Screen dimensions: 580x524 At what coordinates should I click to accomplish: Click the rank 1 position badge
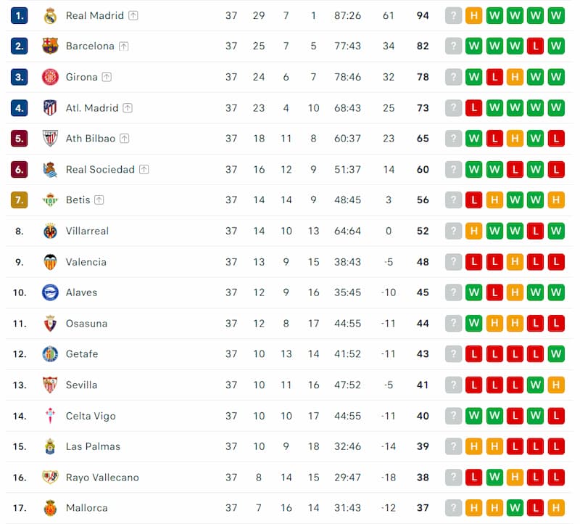(x=20, y=15)
